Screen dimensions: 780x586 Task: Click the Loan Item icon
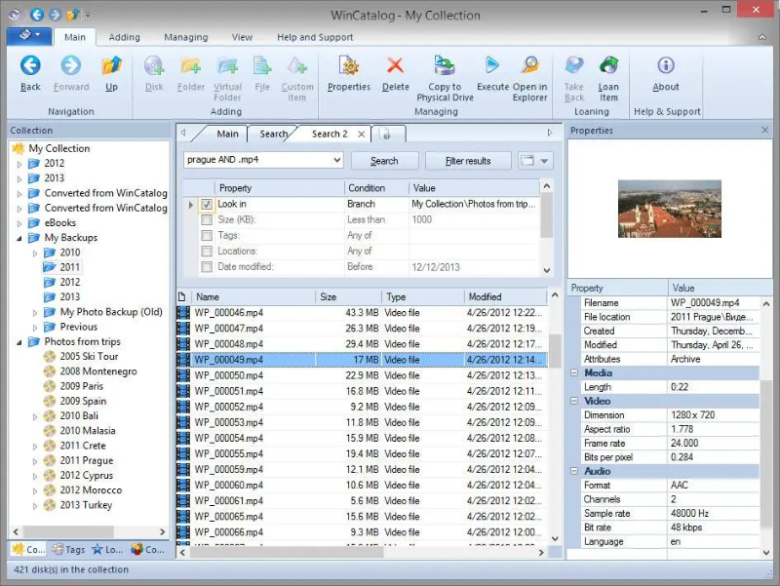608,67
